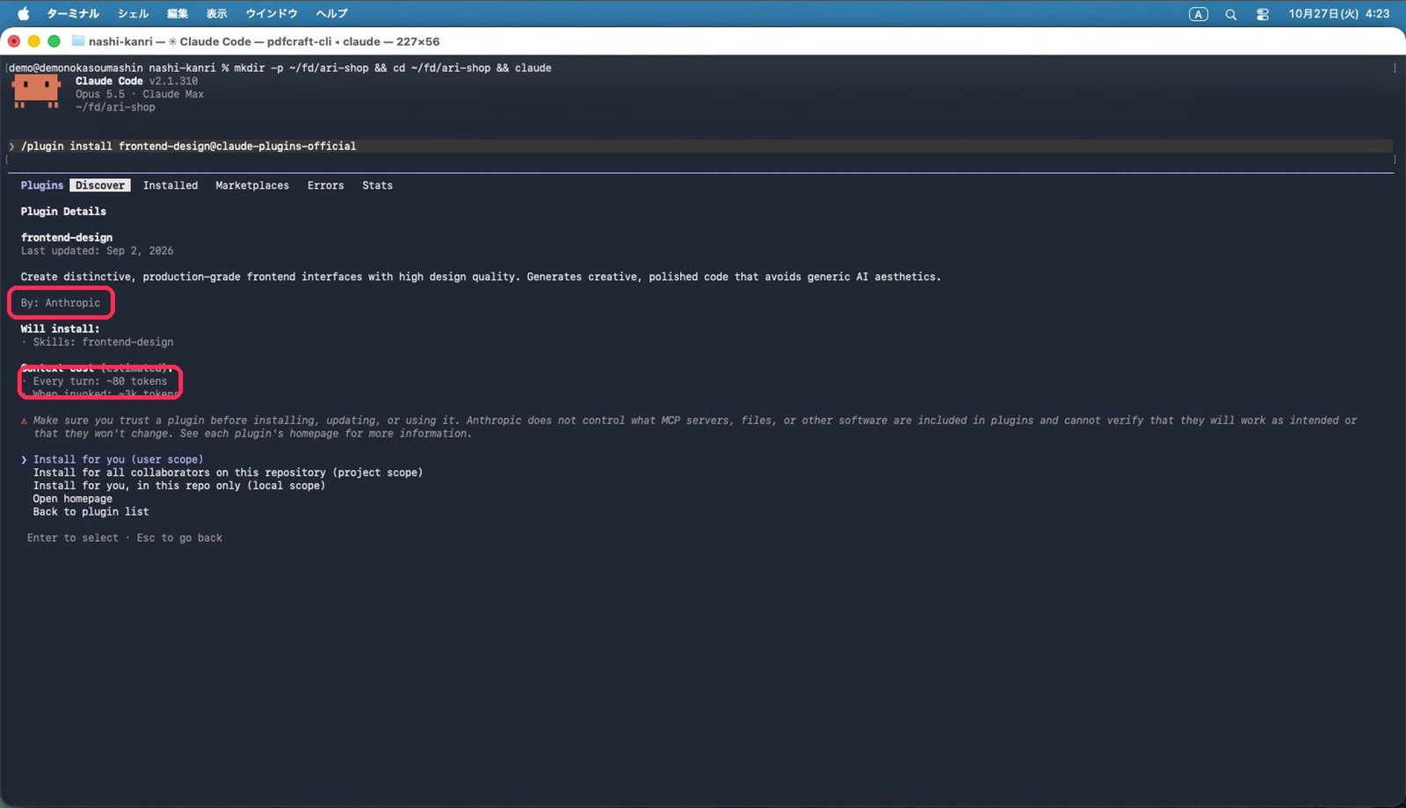Viewport: 1406px width, 808px height.
Task: Click the date and time in menu bar
Action: click(1339, 14)
